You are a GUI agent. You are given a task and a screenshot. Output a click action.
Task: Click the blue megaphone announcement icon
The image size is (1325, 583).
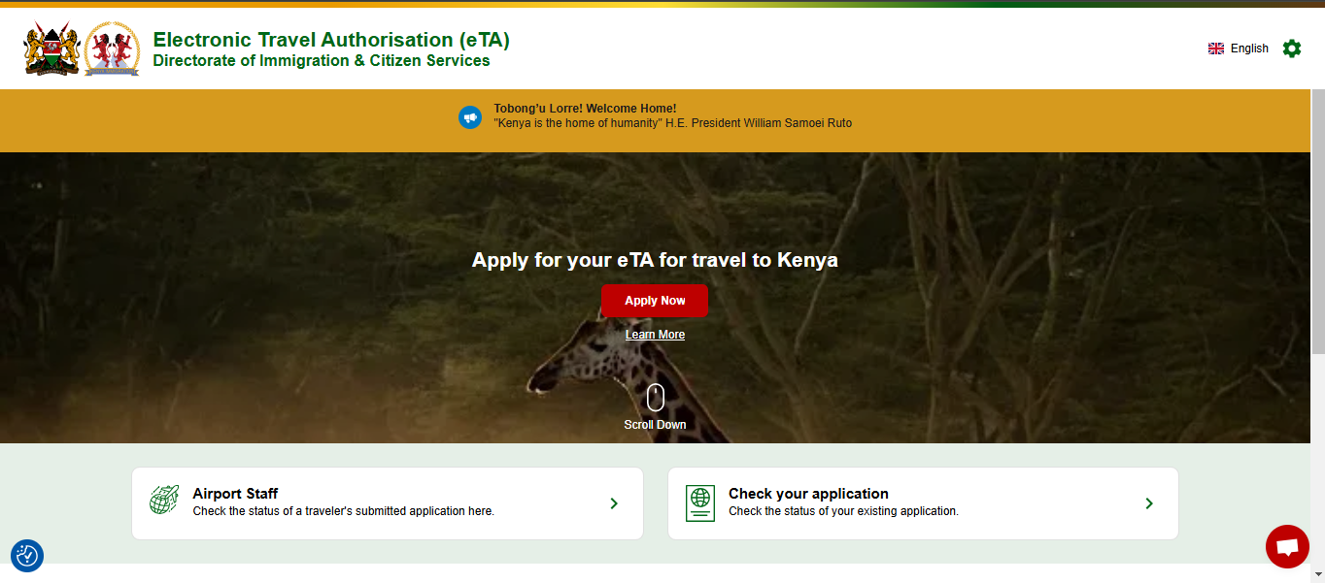point(470,117)
